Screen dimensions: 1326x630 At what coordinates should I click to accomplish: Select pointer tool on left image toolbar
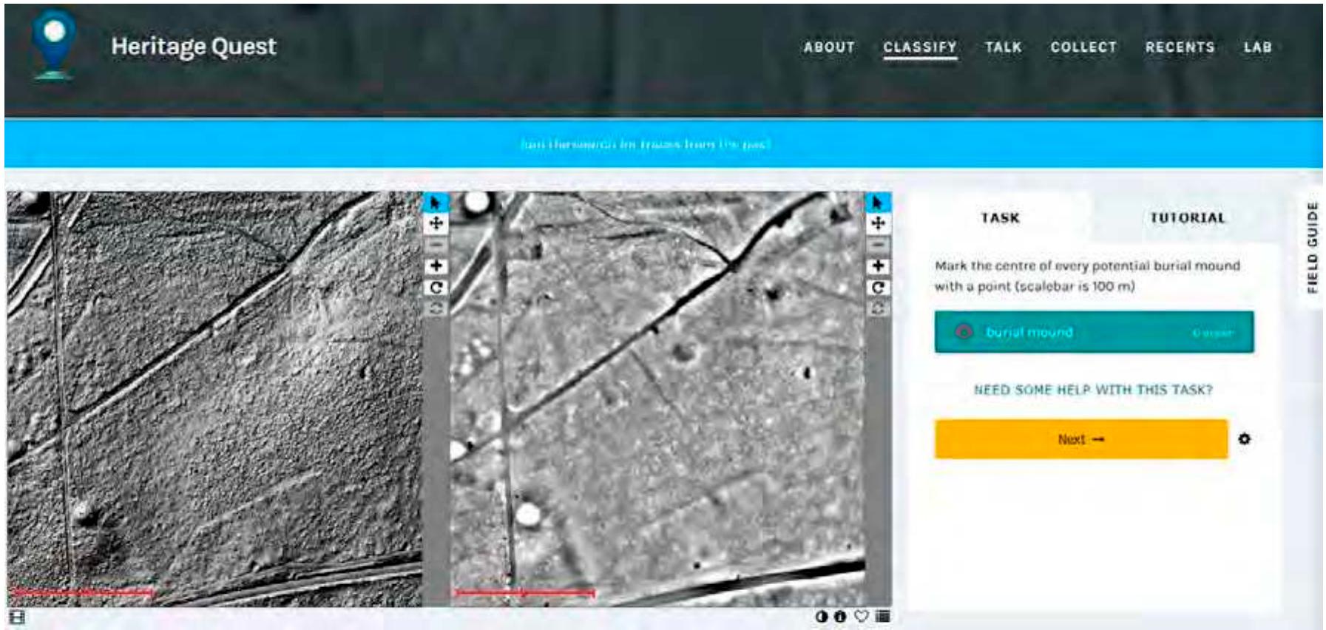click(x=436, y=202)
